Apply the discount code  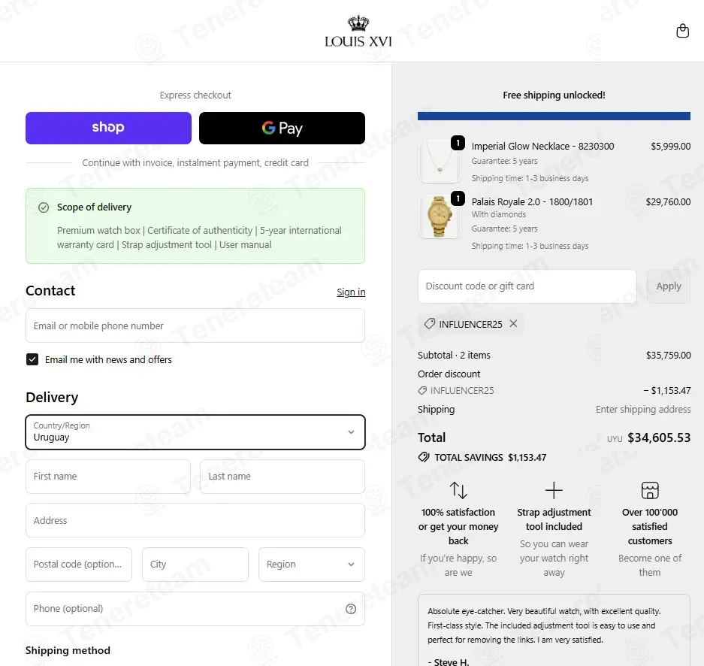[669, 286]
